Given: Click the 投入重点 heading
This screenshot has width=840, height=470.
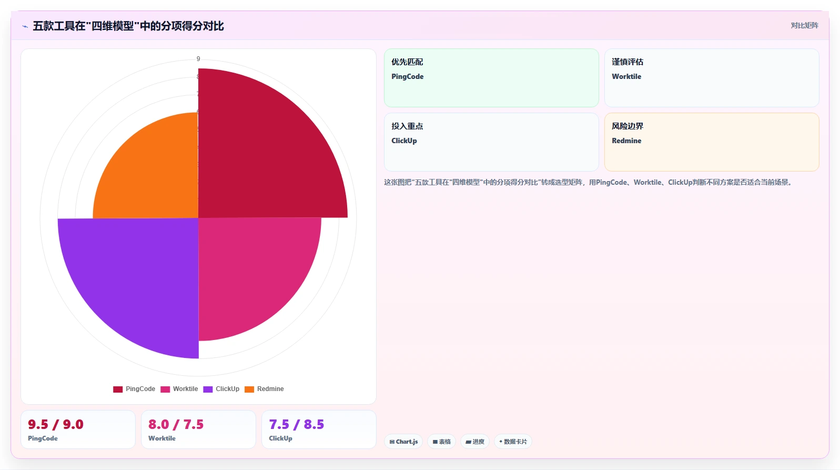Looking at the screenshot, I should 407,126.
